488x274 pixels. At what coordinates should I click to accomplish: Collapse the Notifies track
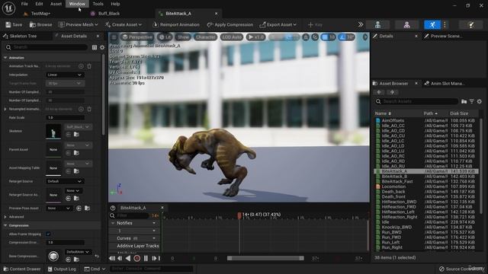coord(113,223)
